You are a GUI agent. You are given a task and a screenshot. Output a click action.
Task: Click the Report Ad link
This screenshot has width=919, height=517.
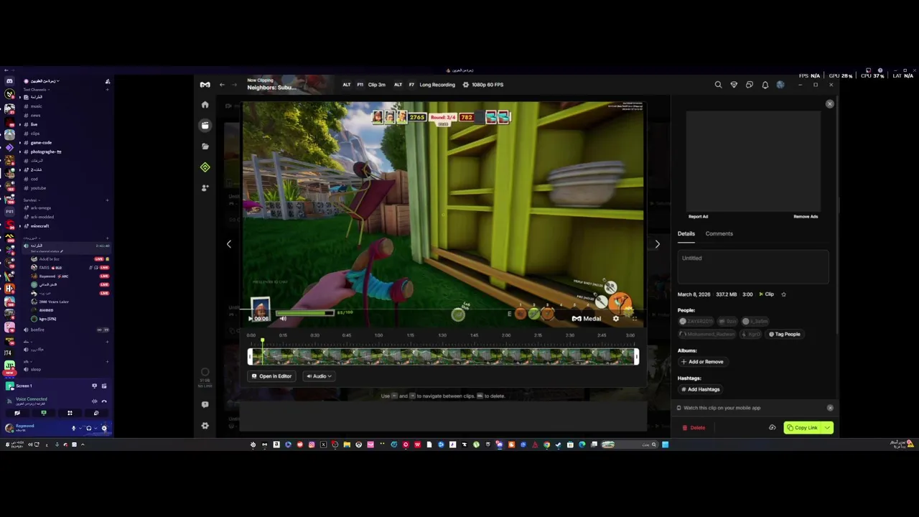(x=698, y=216)
